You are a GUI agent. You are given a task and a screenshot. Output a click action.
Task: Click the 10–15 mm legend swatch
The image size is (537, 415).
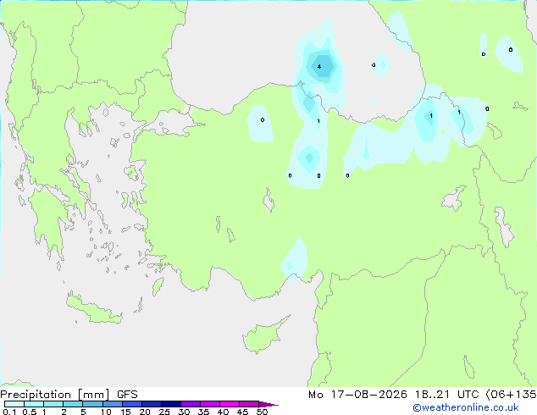(112, 404)
